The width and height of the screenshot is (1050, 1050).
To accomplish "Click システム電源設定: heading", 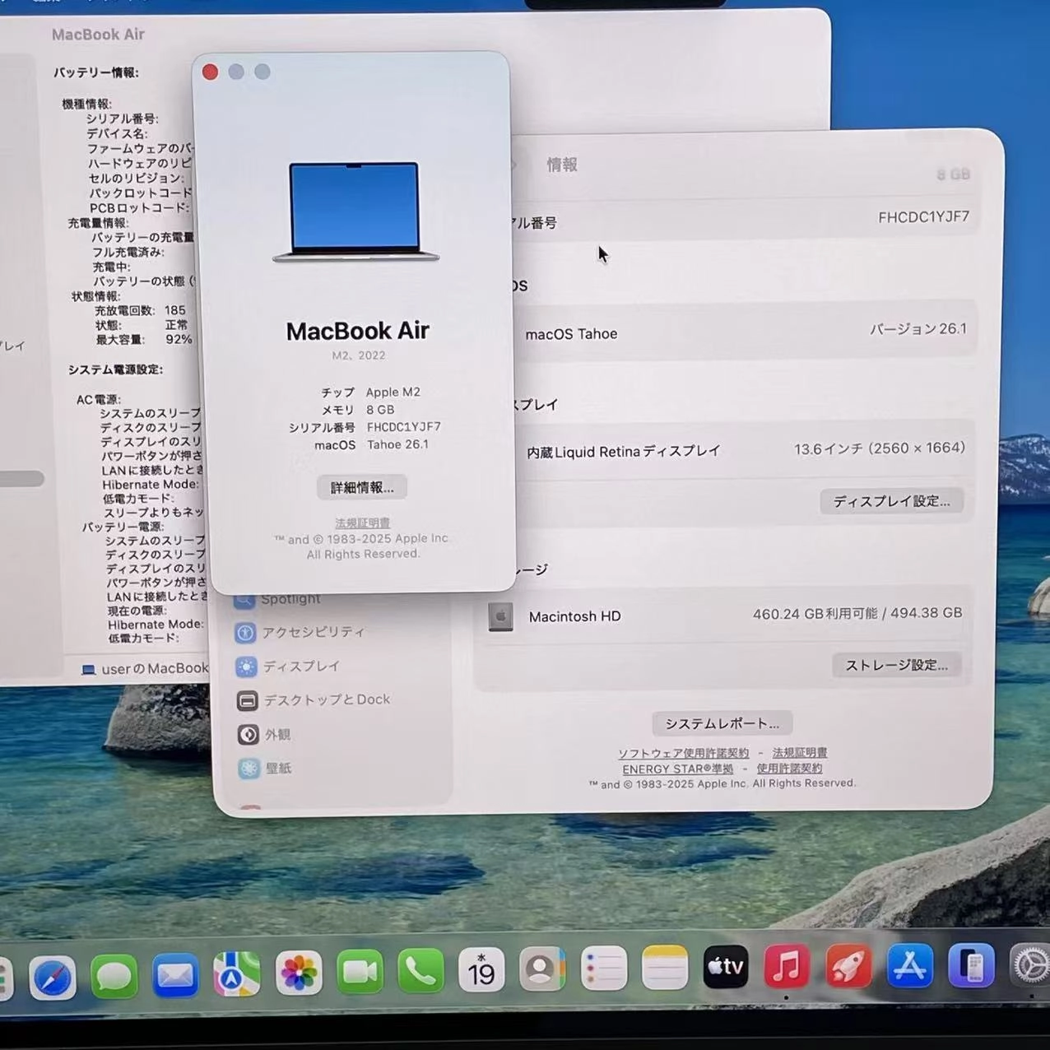I will 115,369.
